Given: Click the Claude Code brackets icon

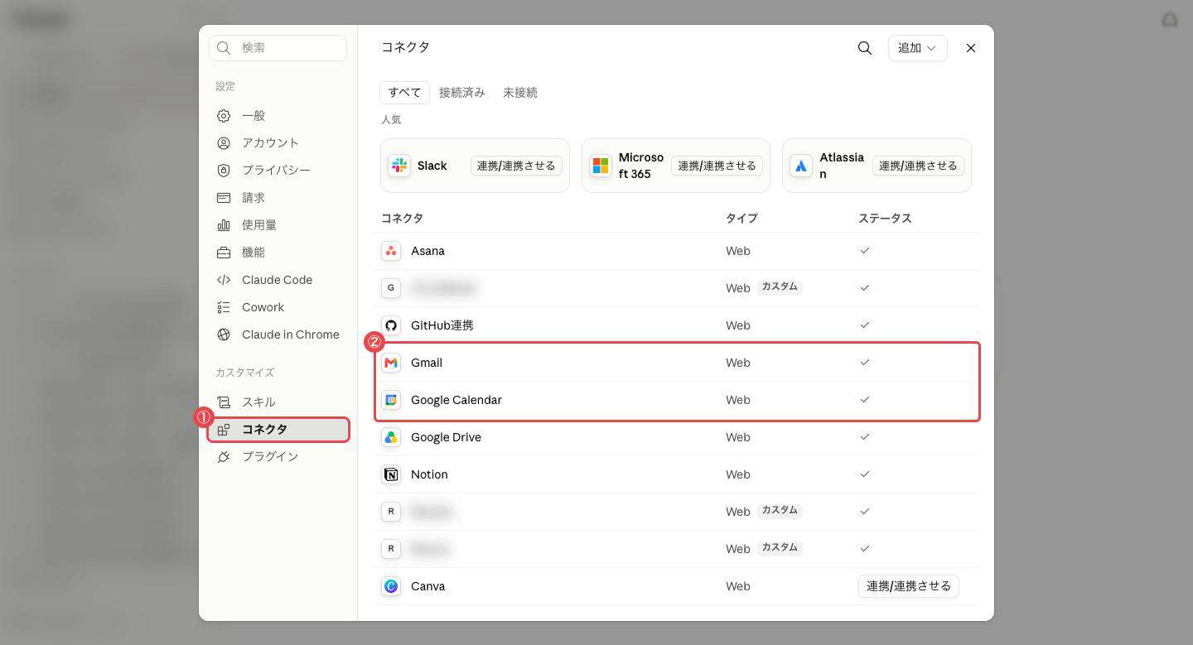Looking at the screenshot, I should click(x=224, y=280).
